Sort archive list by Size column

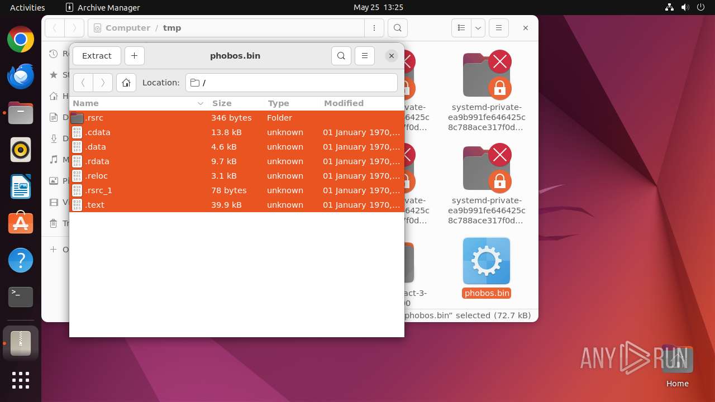[x=236, y=103]
